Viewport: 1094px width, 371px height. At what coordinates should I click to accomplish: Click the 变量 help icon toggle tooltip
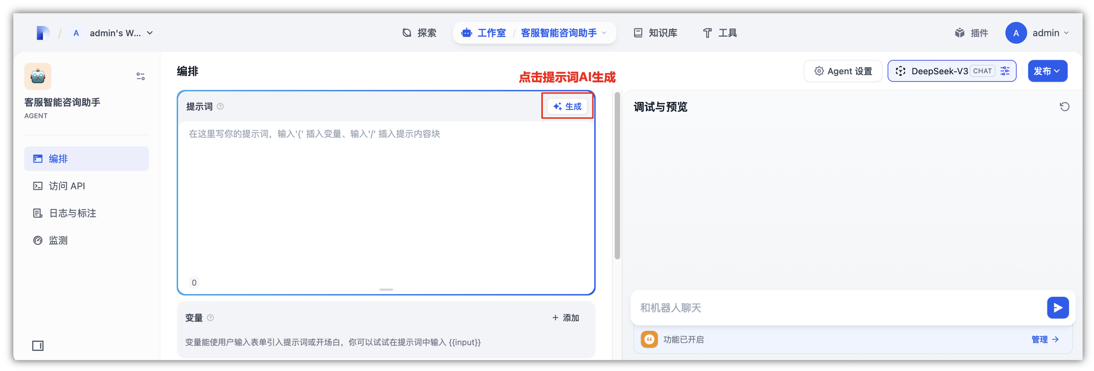pyautogui.click(x=211, y=317)
